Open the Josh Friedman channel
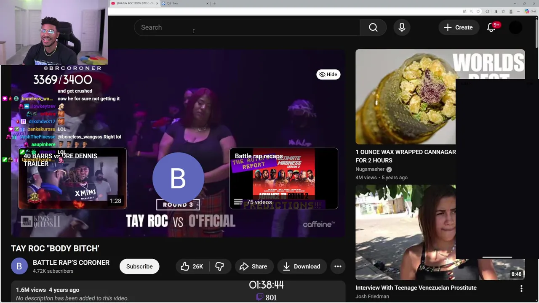539x303 pixels. point(372,296)
